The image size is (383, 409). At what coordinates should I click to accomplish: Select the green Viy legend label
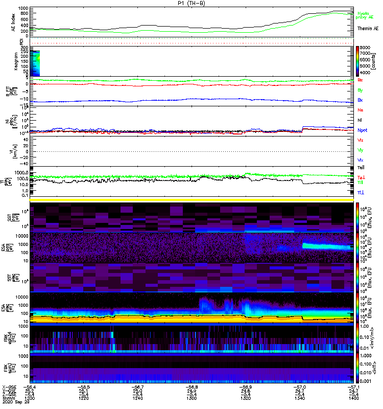361,150
